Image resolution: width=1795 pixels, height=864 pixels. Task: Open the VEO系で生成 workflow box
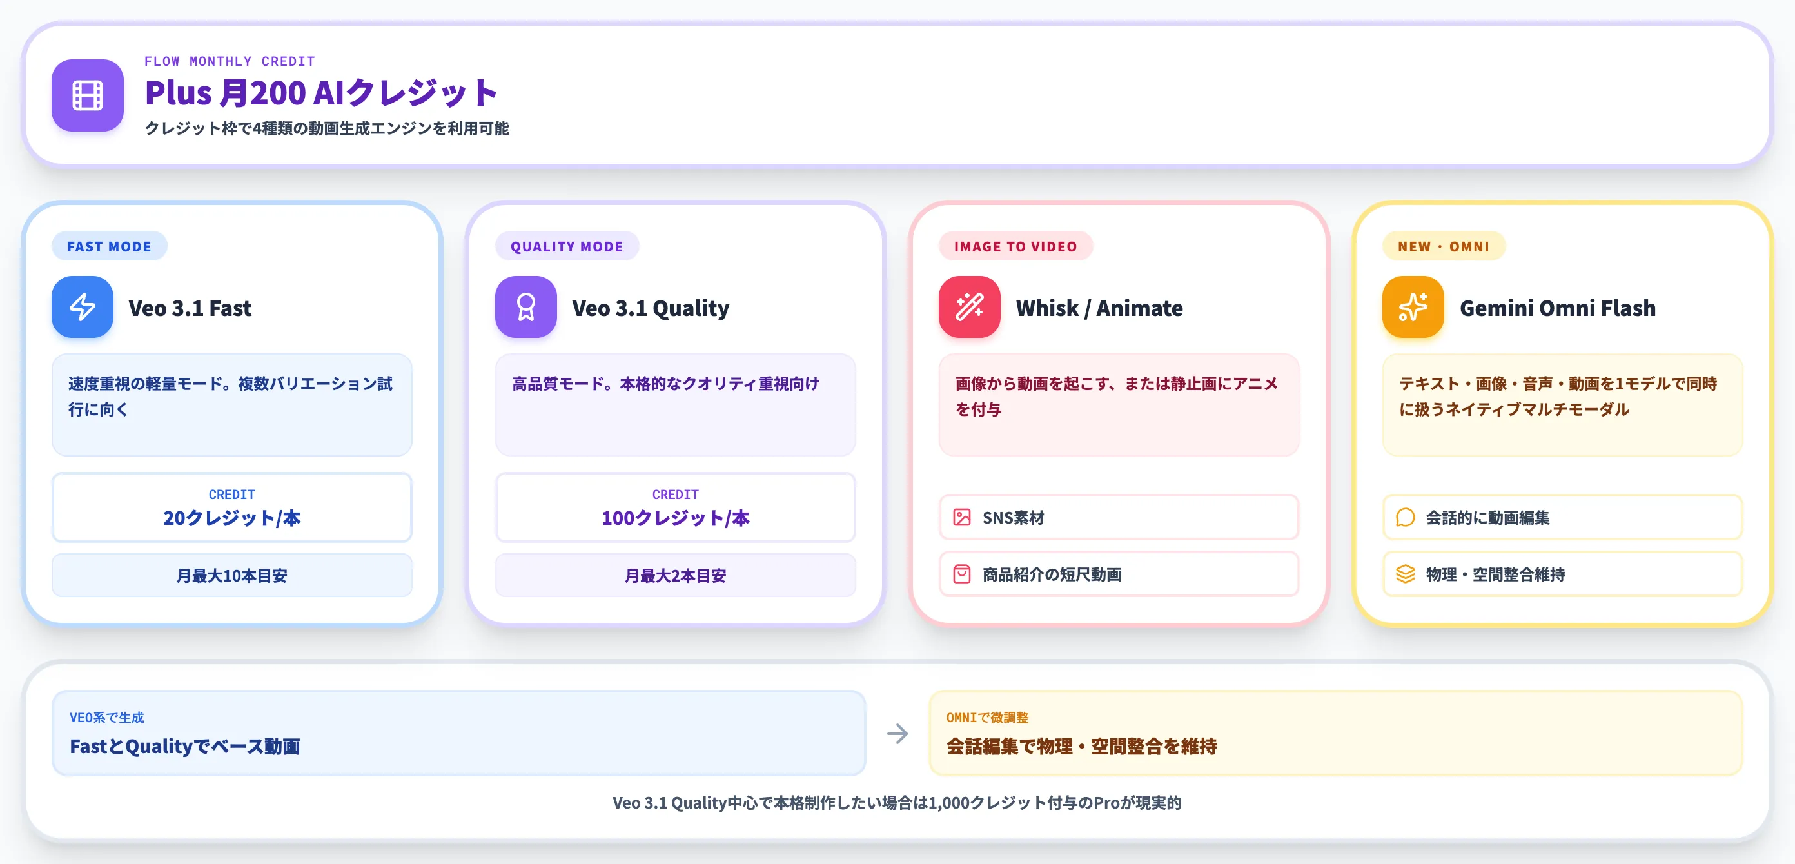[458, 734]
